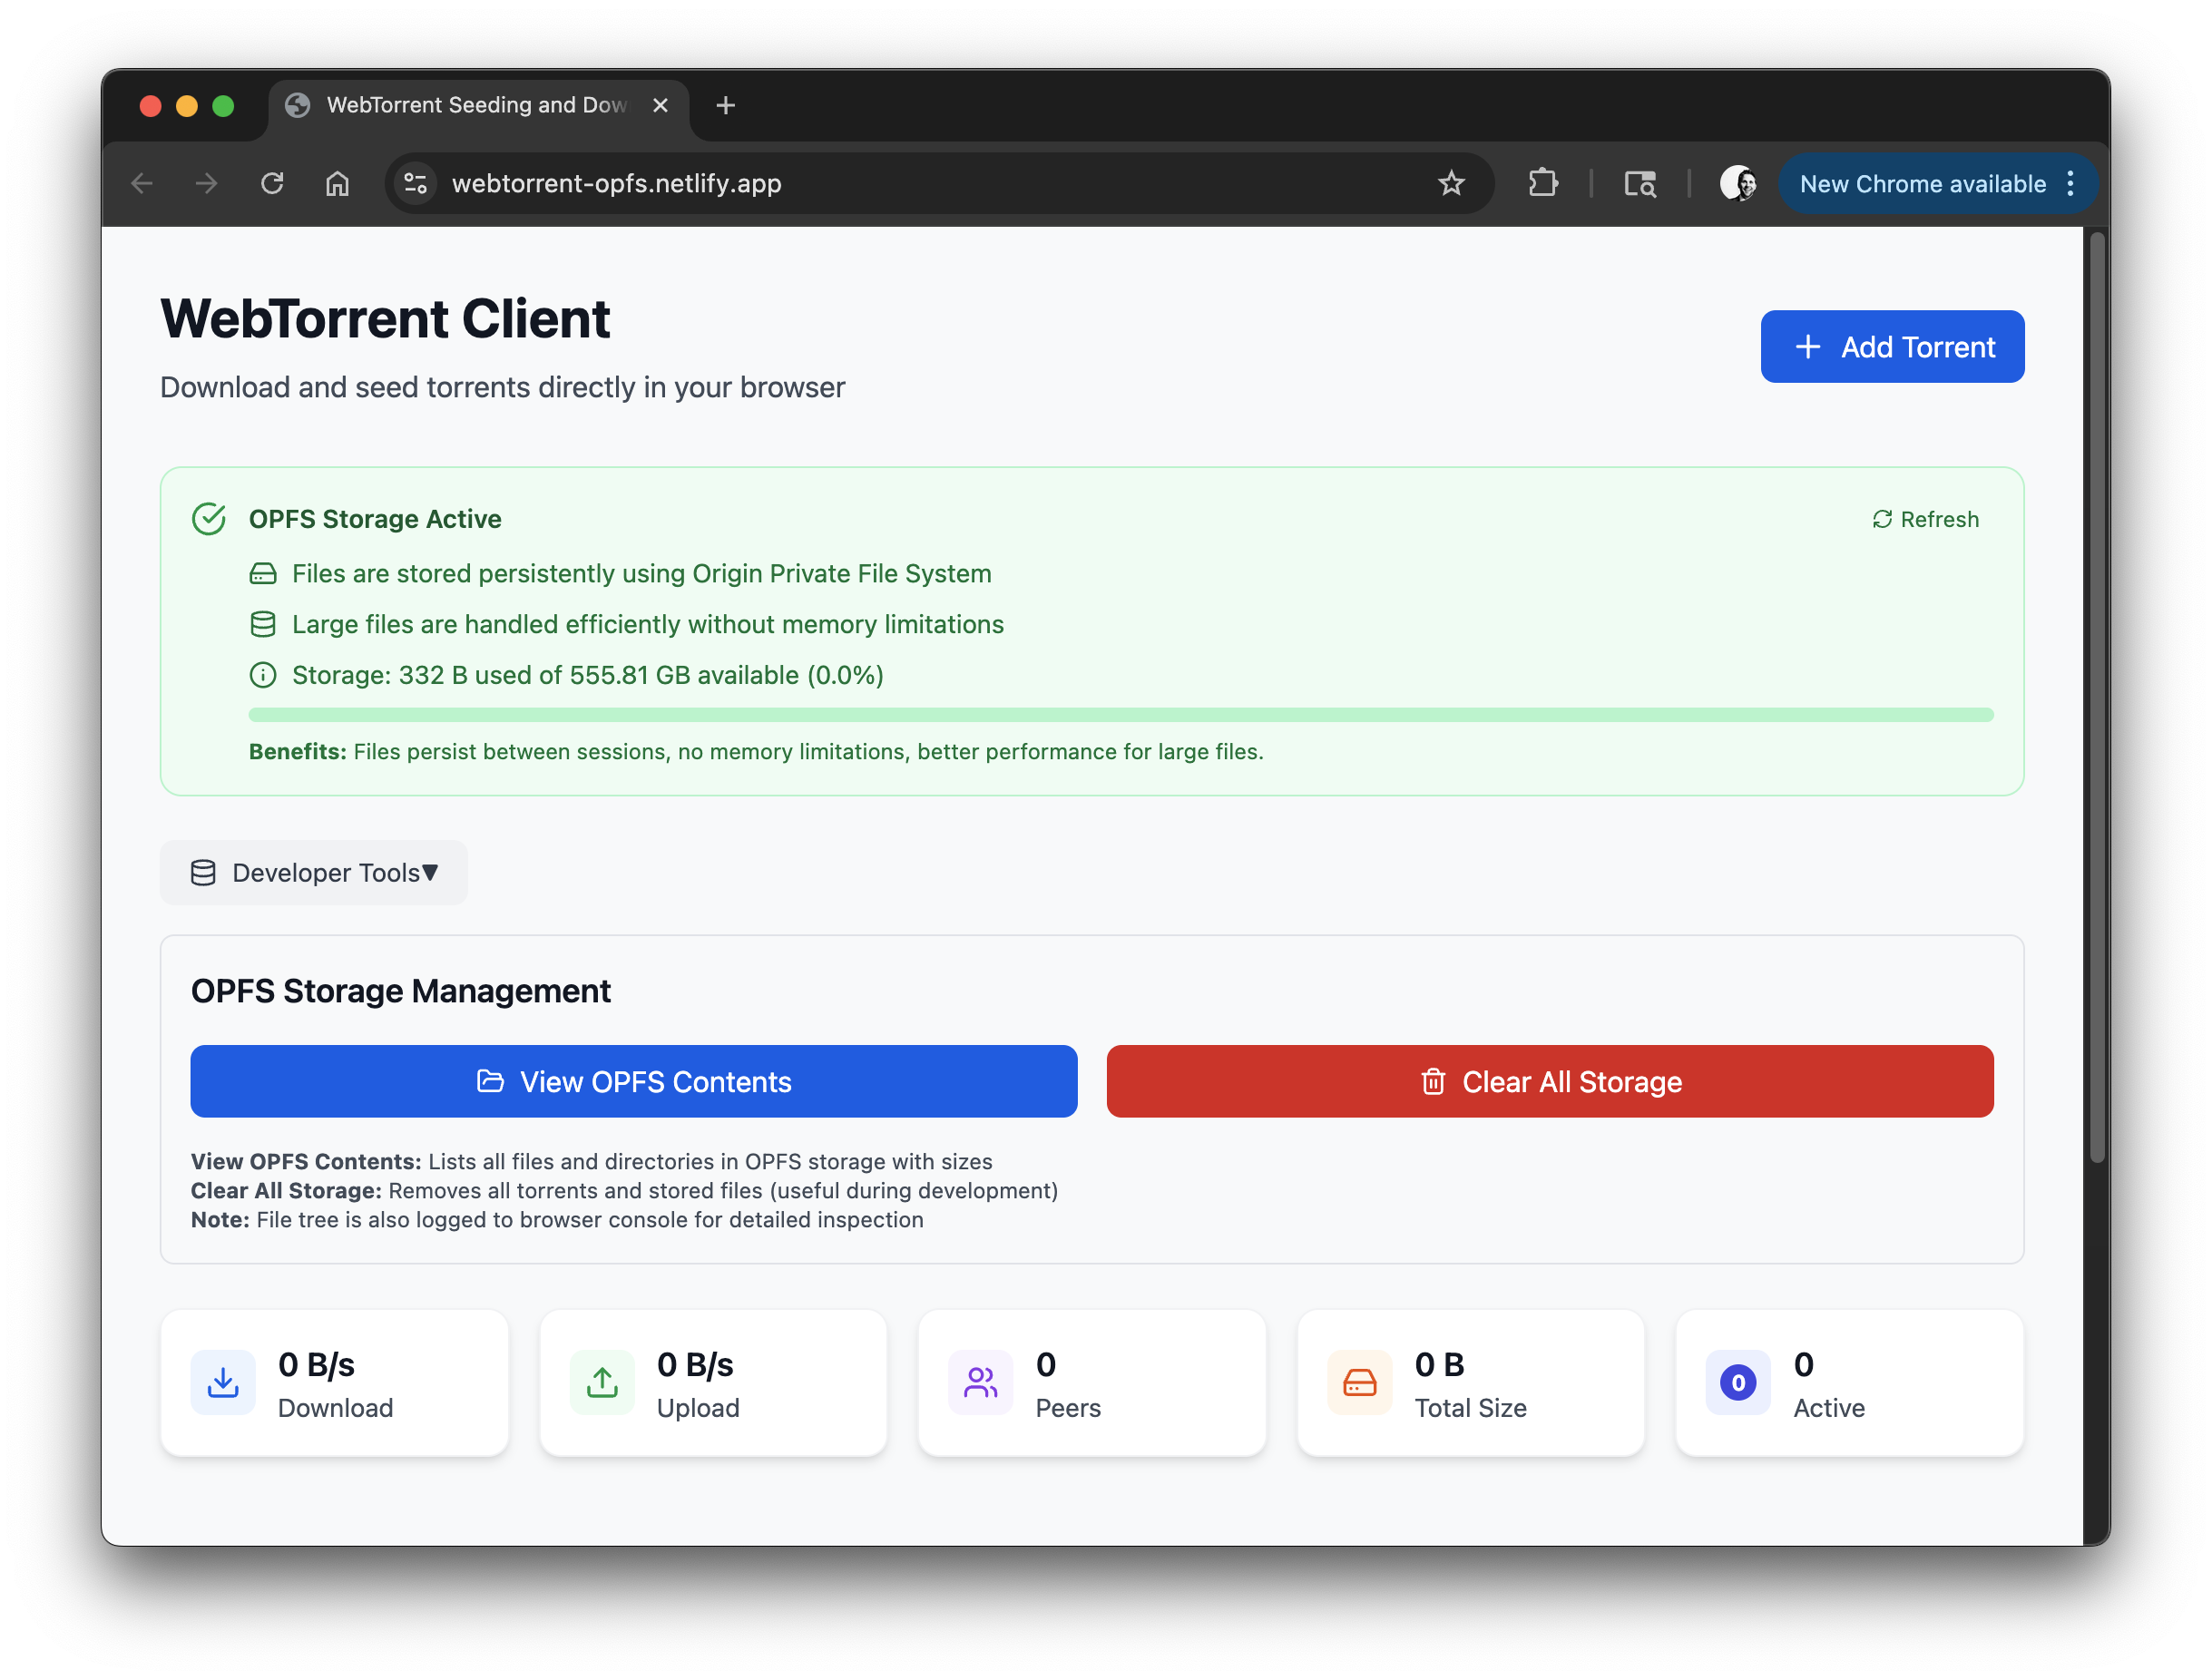
Task: Click the storage info circle icon
Action: pyautogui.click(x=262, y=675)
